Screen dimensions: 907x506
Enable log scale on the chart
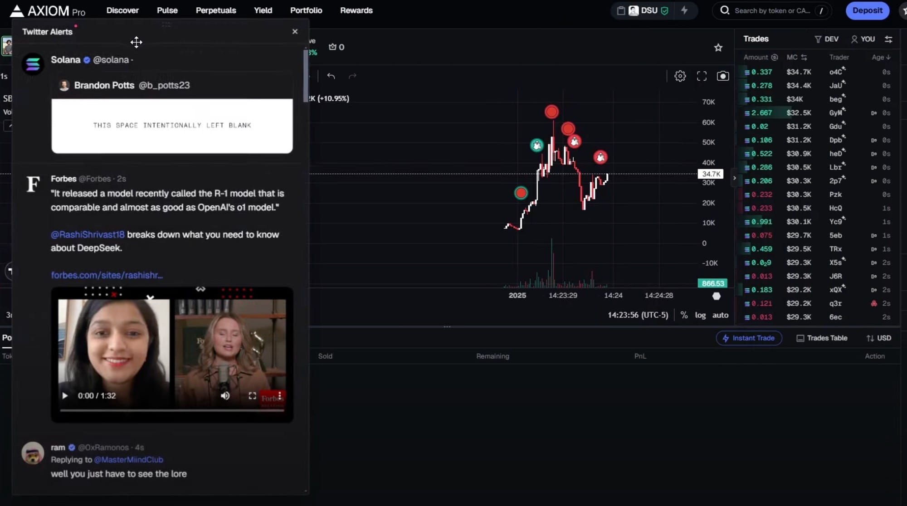(700, 315)
